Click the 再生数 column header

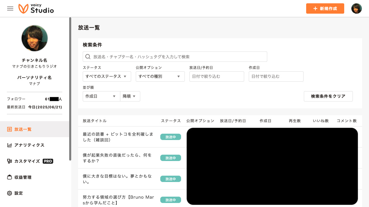coord(295,121)
